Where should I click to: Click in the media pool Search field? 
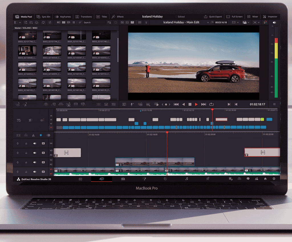pos(94,22)
